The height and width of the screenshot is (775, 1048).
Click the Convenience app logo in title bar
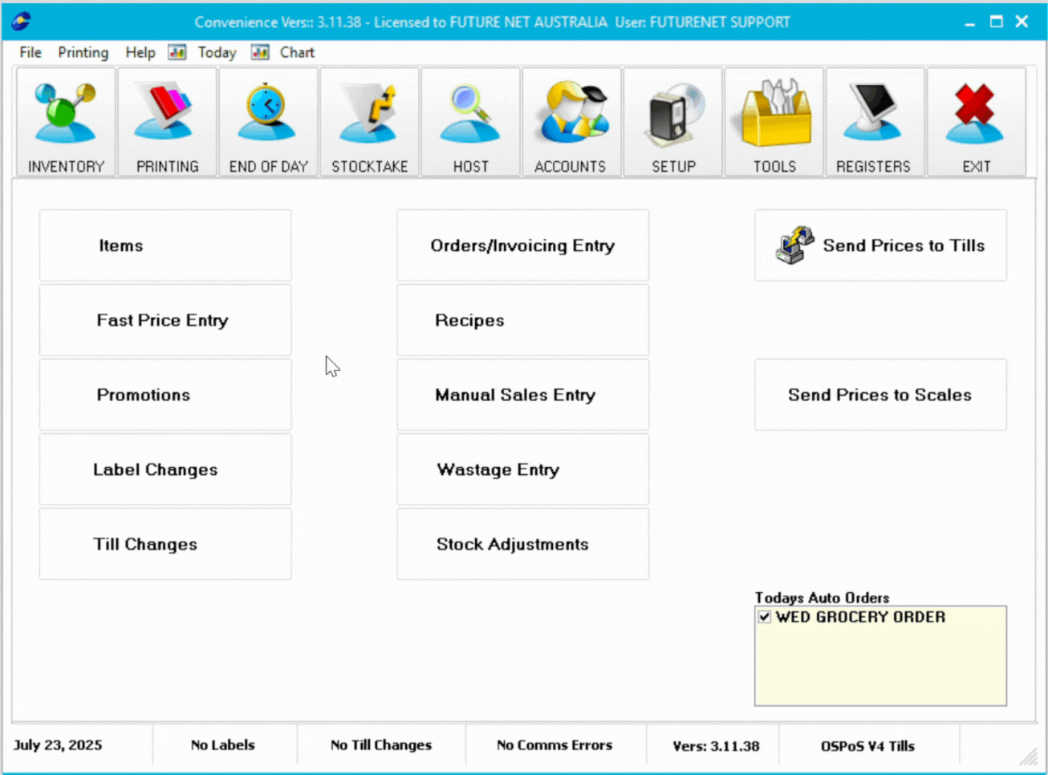coord(22,22)
